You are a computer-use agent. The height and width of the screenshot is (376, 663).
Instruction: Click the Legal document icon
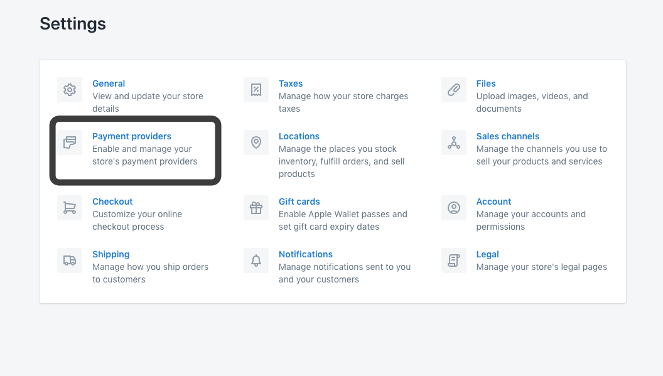[x=454, y=261]
